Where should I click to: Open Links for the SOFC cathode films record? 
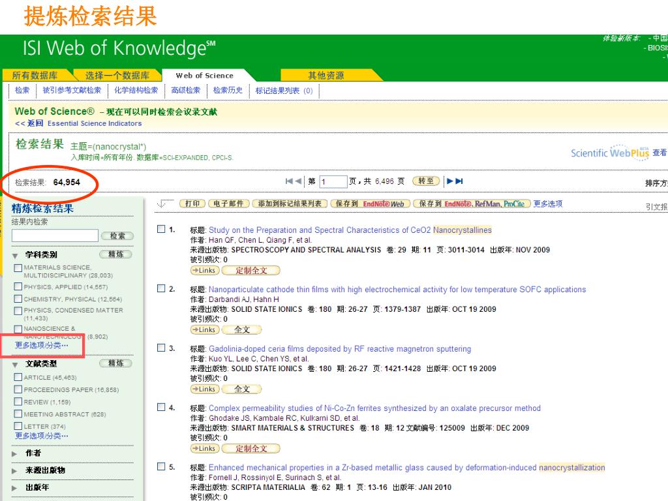(x=205, y=329)
